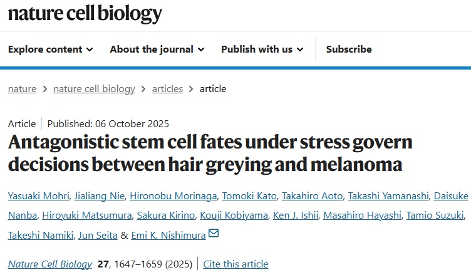
Task: Open the About the journal menu
Action: [157, 49]
